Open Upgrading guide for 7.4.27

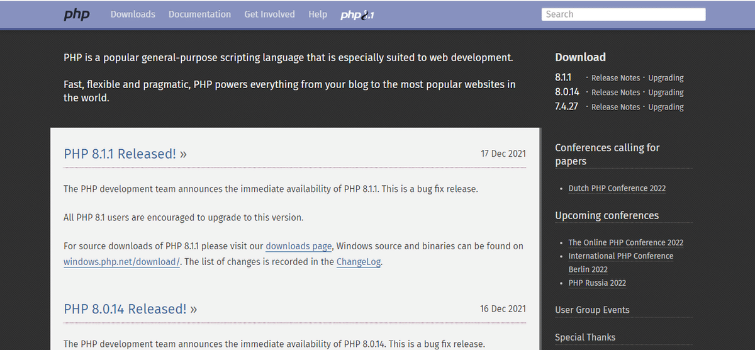click(x=666, y=107)
